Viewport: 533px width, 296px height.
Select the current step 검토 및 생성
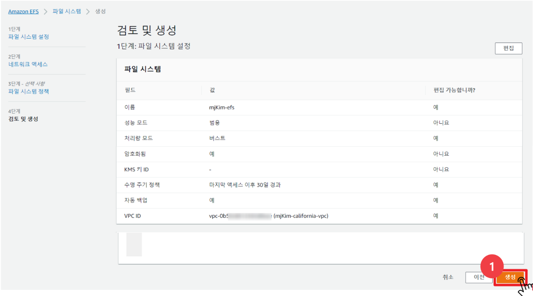[x=23, y=119]
